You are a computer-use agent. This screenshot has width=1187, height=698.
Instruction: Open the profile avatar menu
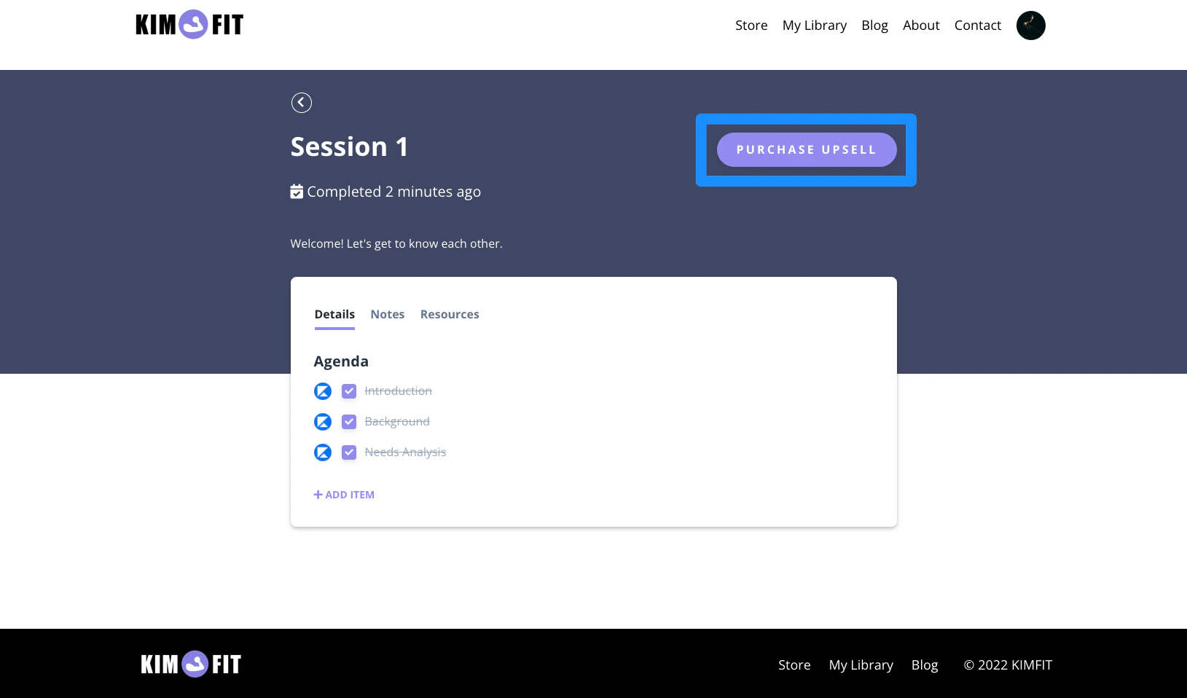pyautogui.click(x=1030, y=26)
